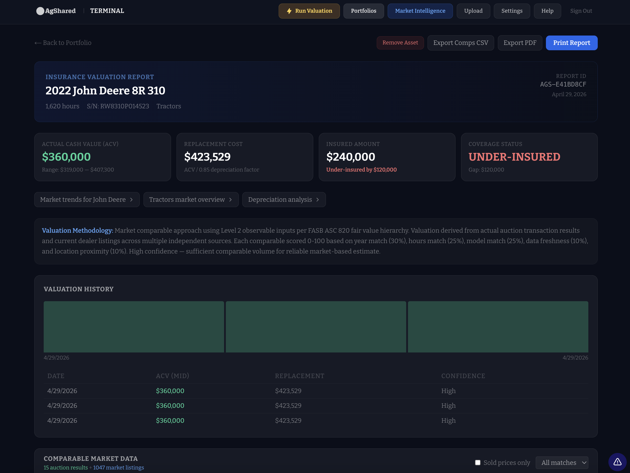Click chevron beside Depreciation analysis

click(318, 200)
